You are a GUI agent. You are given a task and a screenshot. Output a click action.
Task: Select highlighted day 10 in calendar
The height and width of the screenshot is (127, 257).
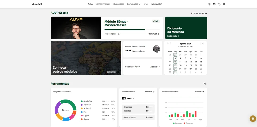[175, 62]
